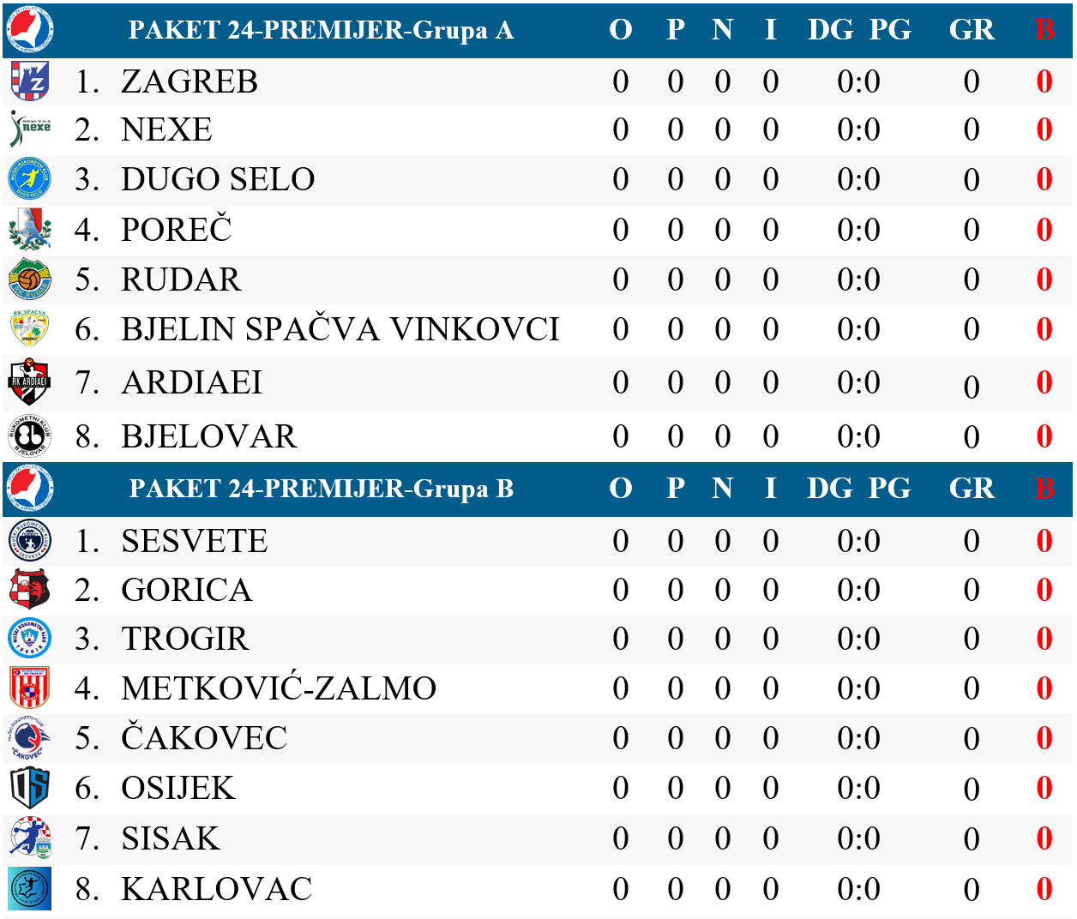Click the GR column header in Grupa B
The width and height of the screenshot is (1077, 919).
click(972, 489)
